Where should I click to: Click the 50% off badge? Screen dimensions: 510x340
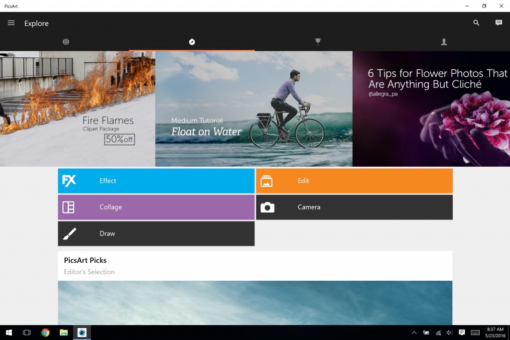click(120, 139)
